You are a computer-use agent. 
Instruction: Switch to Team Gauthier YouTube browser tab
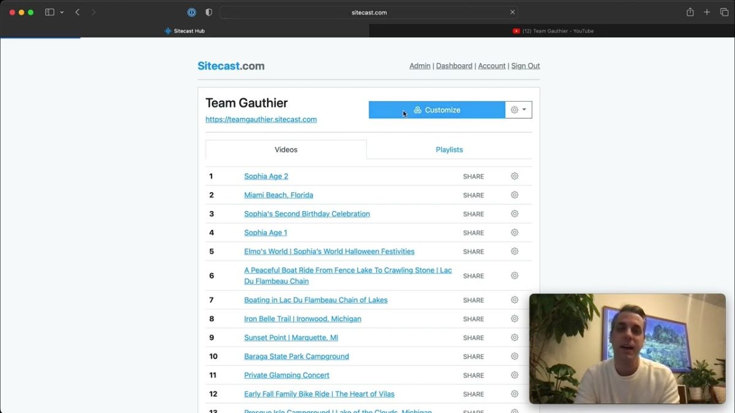tap(552, 31)
